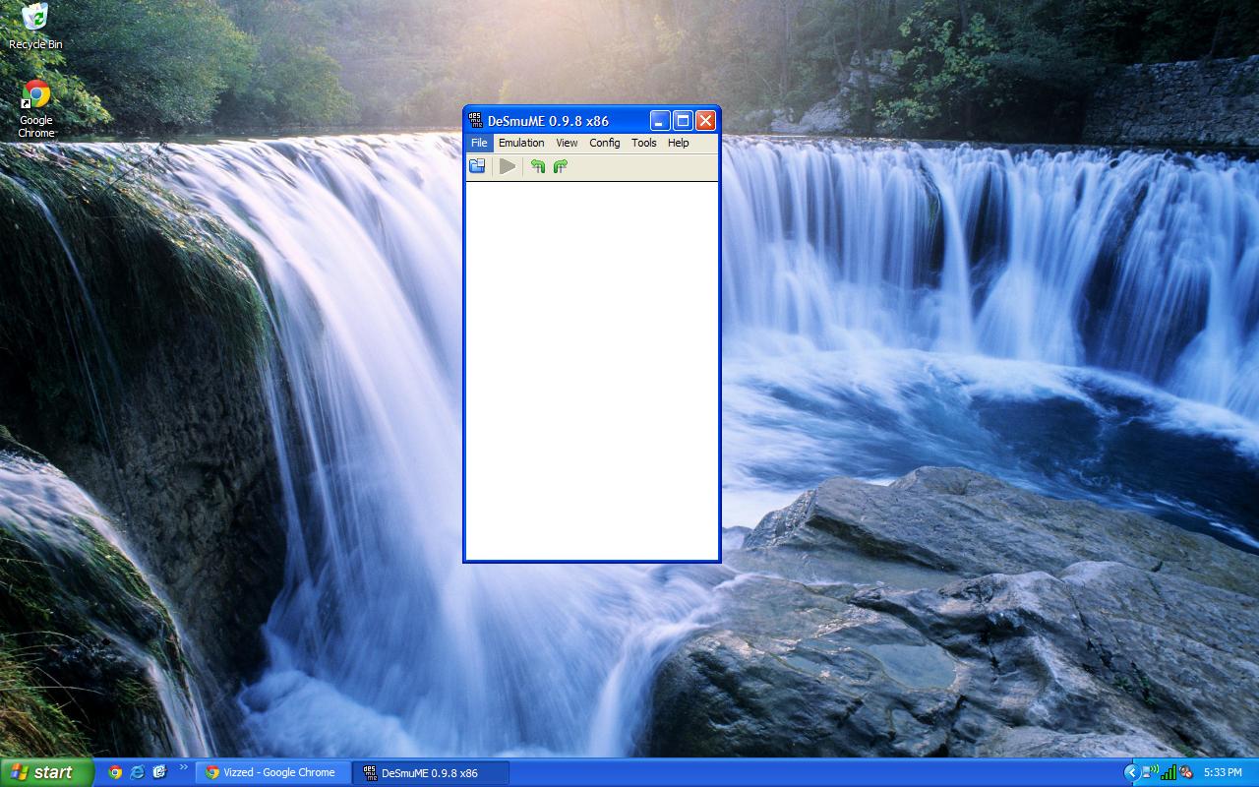Maximize the DeSmuME window
This screenshot has height=787, width=1259.
(x=683, y=120)
